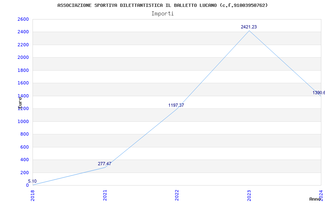Click the 2400 y-axis tick label
325x203 pixels.
[23, 32]
